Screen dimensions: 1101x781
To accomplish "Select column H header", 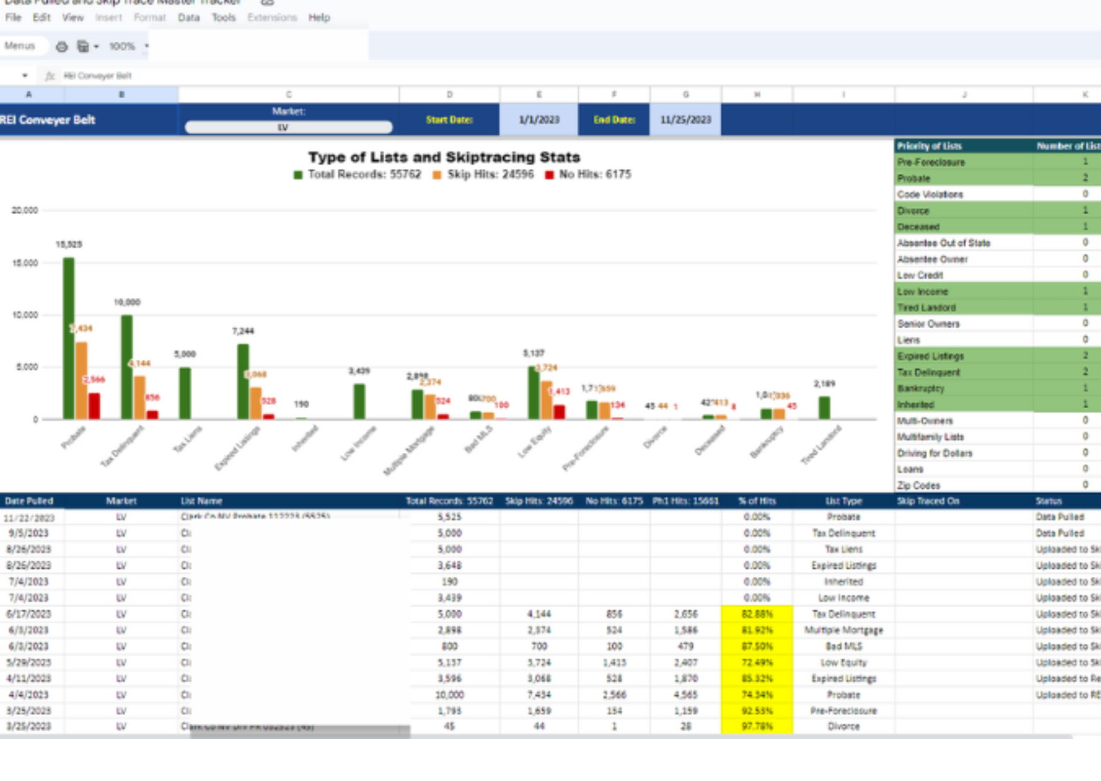I will tap(757, 94).
